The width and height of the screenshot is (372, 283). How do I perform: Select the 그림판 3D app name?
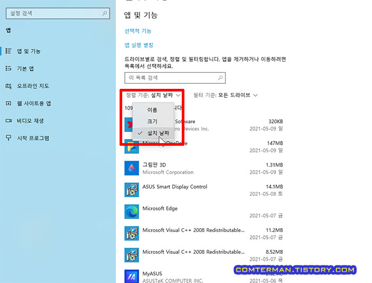[154, 165]
